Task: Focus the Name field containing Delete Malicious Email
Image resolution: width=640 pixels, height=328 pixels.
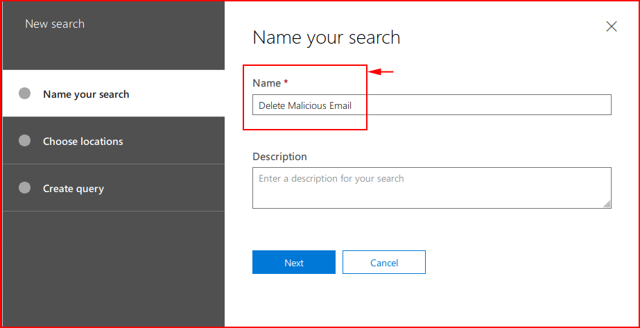Action: 431,105
